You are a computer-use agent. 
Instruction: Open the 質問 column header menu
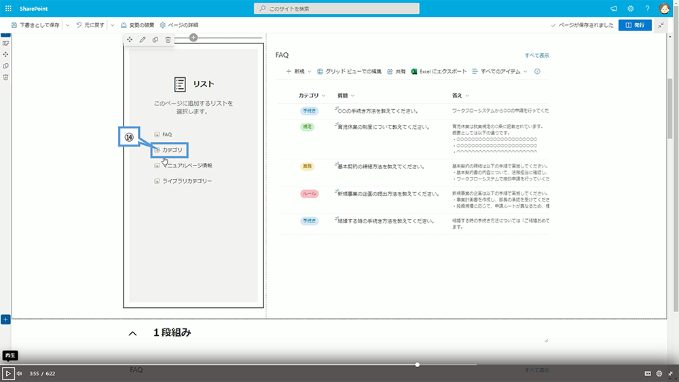pyautogui.click(x=352, y=96)
